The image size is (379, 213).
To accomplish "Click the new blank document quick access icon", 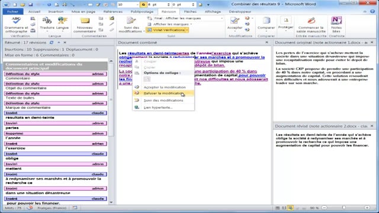I will coord(15,5).
